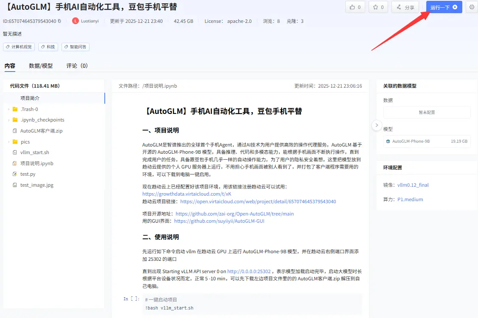The width and height of the screenshot is (478, 318).
Task: Open the AutoGLM客户端.zip file name
Action: [42, 131]
